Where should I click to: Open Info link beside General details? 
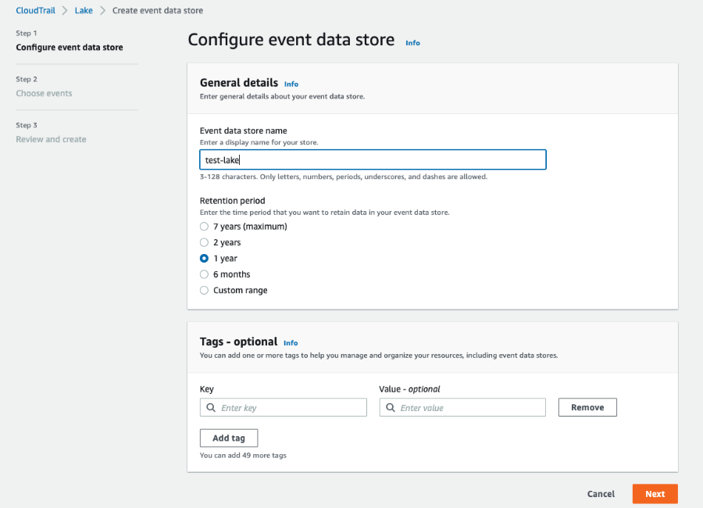[291, 84]
